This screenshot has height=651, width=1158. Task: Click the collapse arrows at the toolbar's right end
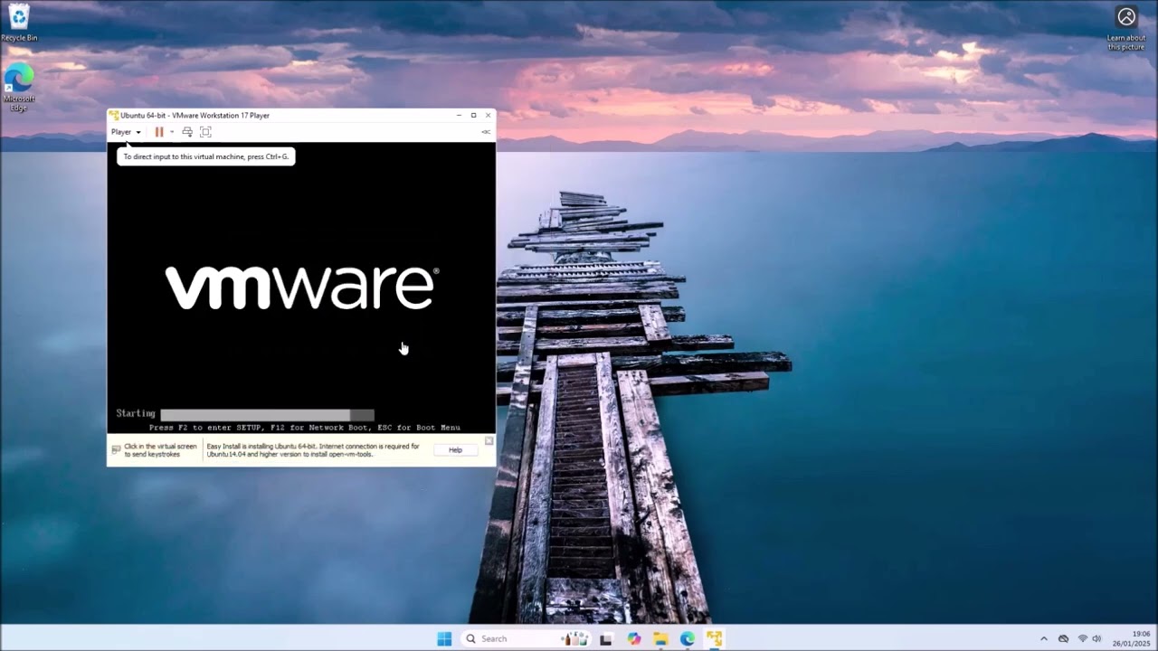tap(486, 132)
